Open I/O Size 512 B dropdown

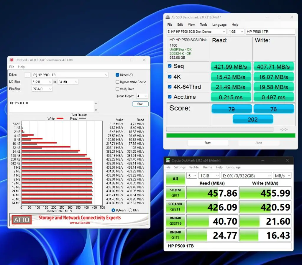pos(42,82)
